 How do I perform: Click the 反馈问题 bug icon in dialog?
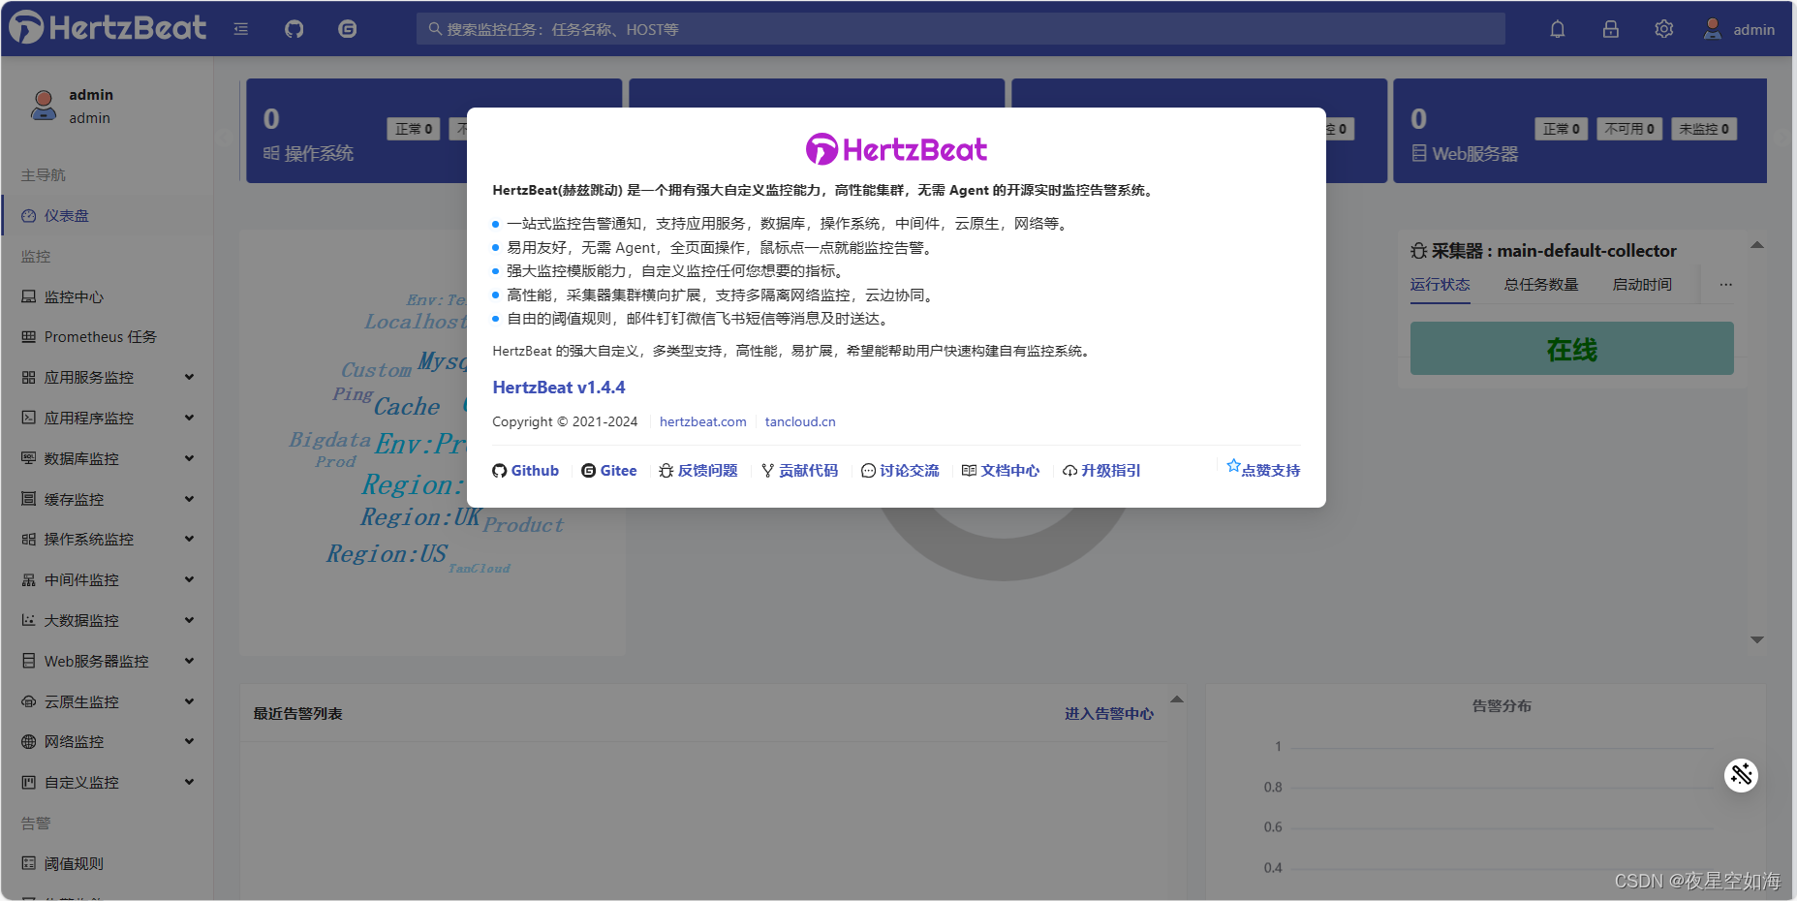[x=666, y=471]
